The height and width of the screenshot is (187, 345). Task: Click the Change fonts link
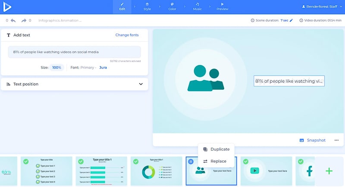point(127,35)
